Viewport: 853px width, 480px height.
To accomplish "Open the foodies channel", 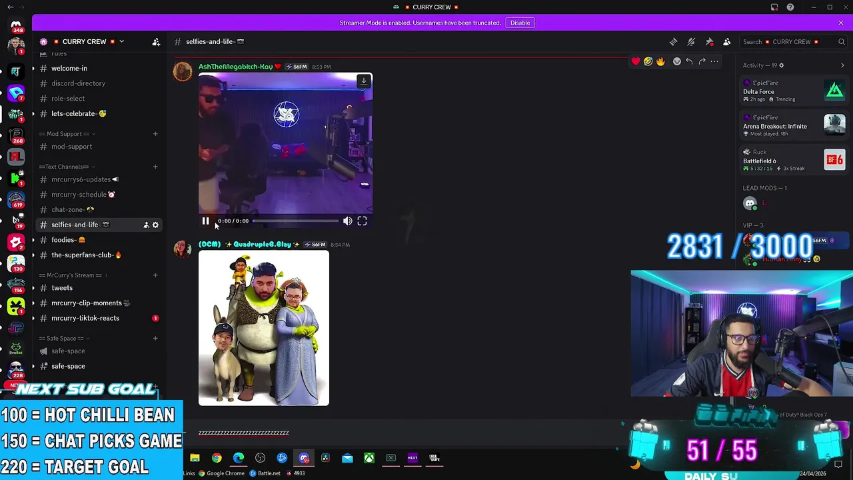I will [x=99, y=240].
